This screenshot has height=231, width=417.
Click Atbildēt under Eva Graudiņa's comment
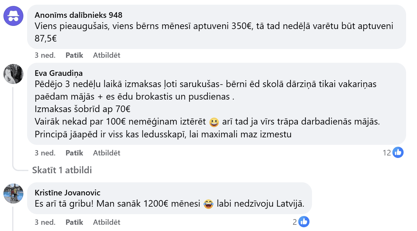point(107,153)
